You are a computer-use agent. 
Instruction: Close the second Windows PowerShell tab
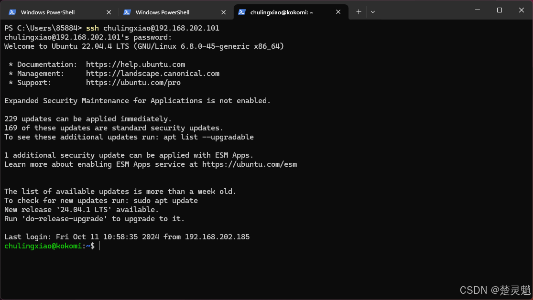coord(223,12)
